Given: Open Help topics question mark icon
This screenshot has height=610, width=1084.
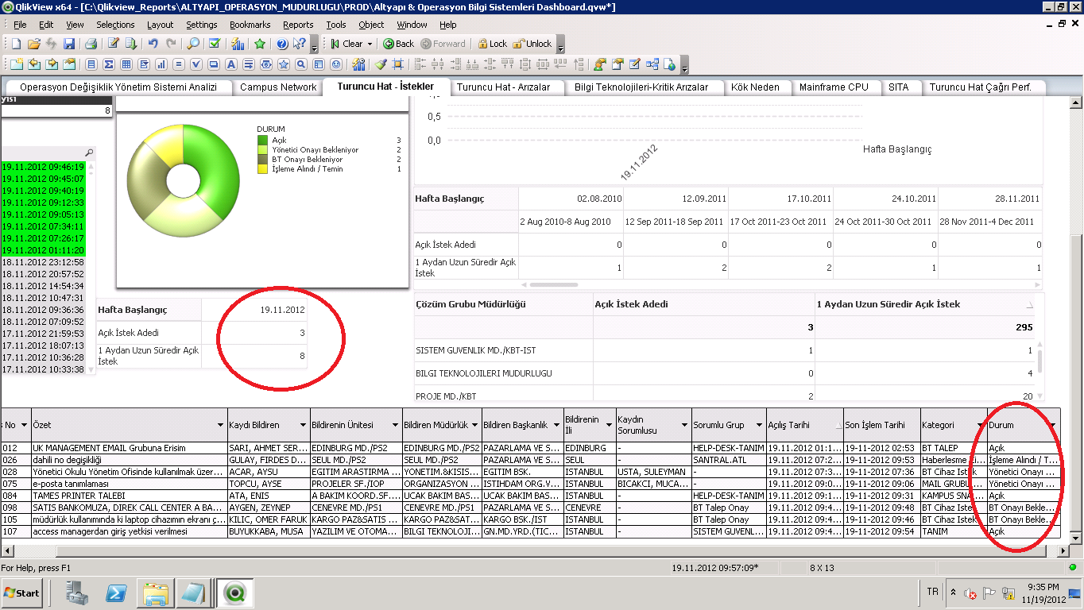Looking at the screenshot, I should pyautogui.click(x=282, y=44).
